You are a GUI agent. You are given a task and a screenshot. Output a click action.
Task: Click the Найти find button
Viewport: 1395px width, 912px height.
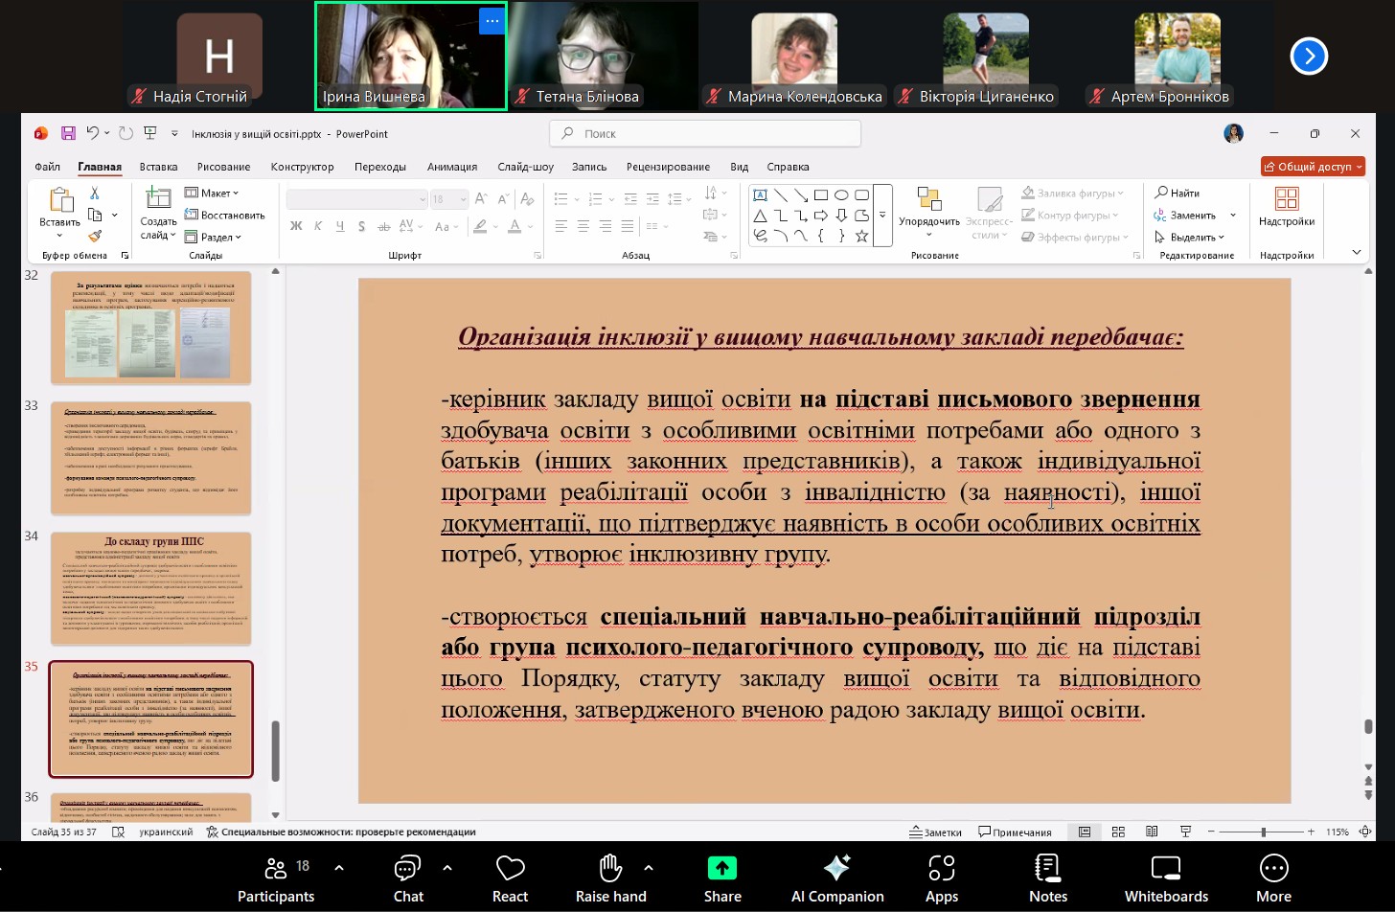pyautogui.click(x=1178, y=193)
